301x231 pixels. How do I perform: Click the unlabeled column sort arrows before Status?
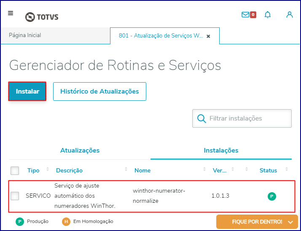247,169
